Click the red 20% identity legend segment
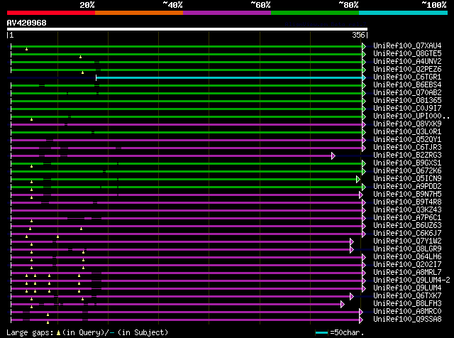Image resolution: width=454 pixels, height=338 pixels. 51,13
